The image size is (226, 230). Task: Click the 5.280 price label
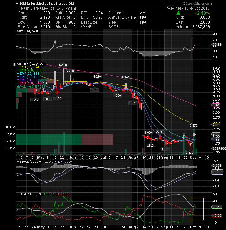click(x=97, y=77)
